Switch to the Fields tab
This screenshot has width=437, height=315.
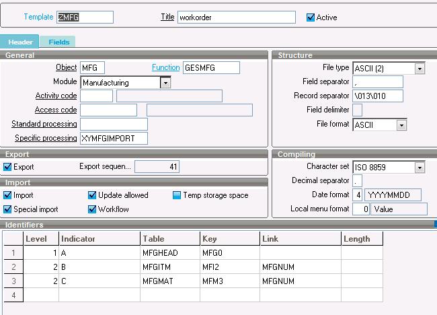(59, 42)
